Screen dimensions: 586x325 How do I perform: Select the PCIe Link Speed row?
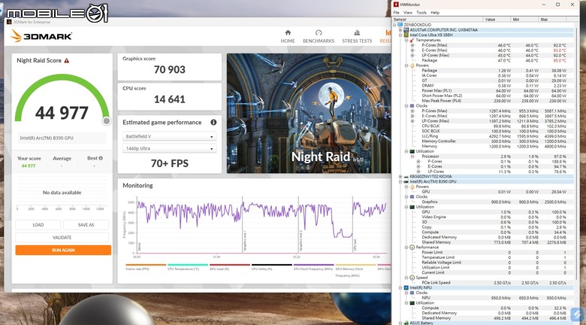point(483,283)
